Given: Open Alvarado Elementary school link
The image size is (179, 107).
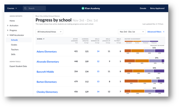Looking at the screenshot, I should 48,62.
